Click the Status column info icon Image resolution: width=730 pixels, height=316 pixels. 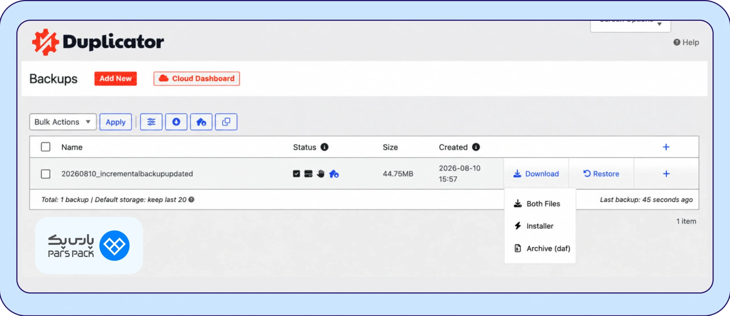(325, 147)
